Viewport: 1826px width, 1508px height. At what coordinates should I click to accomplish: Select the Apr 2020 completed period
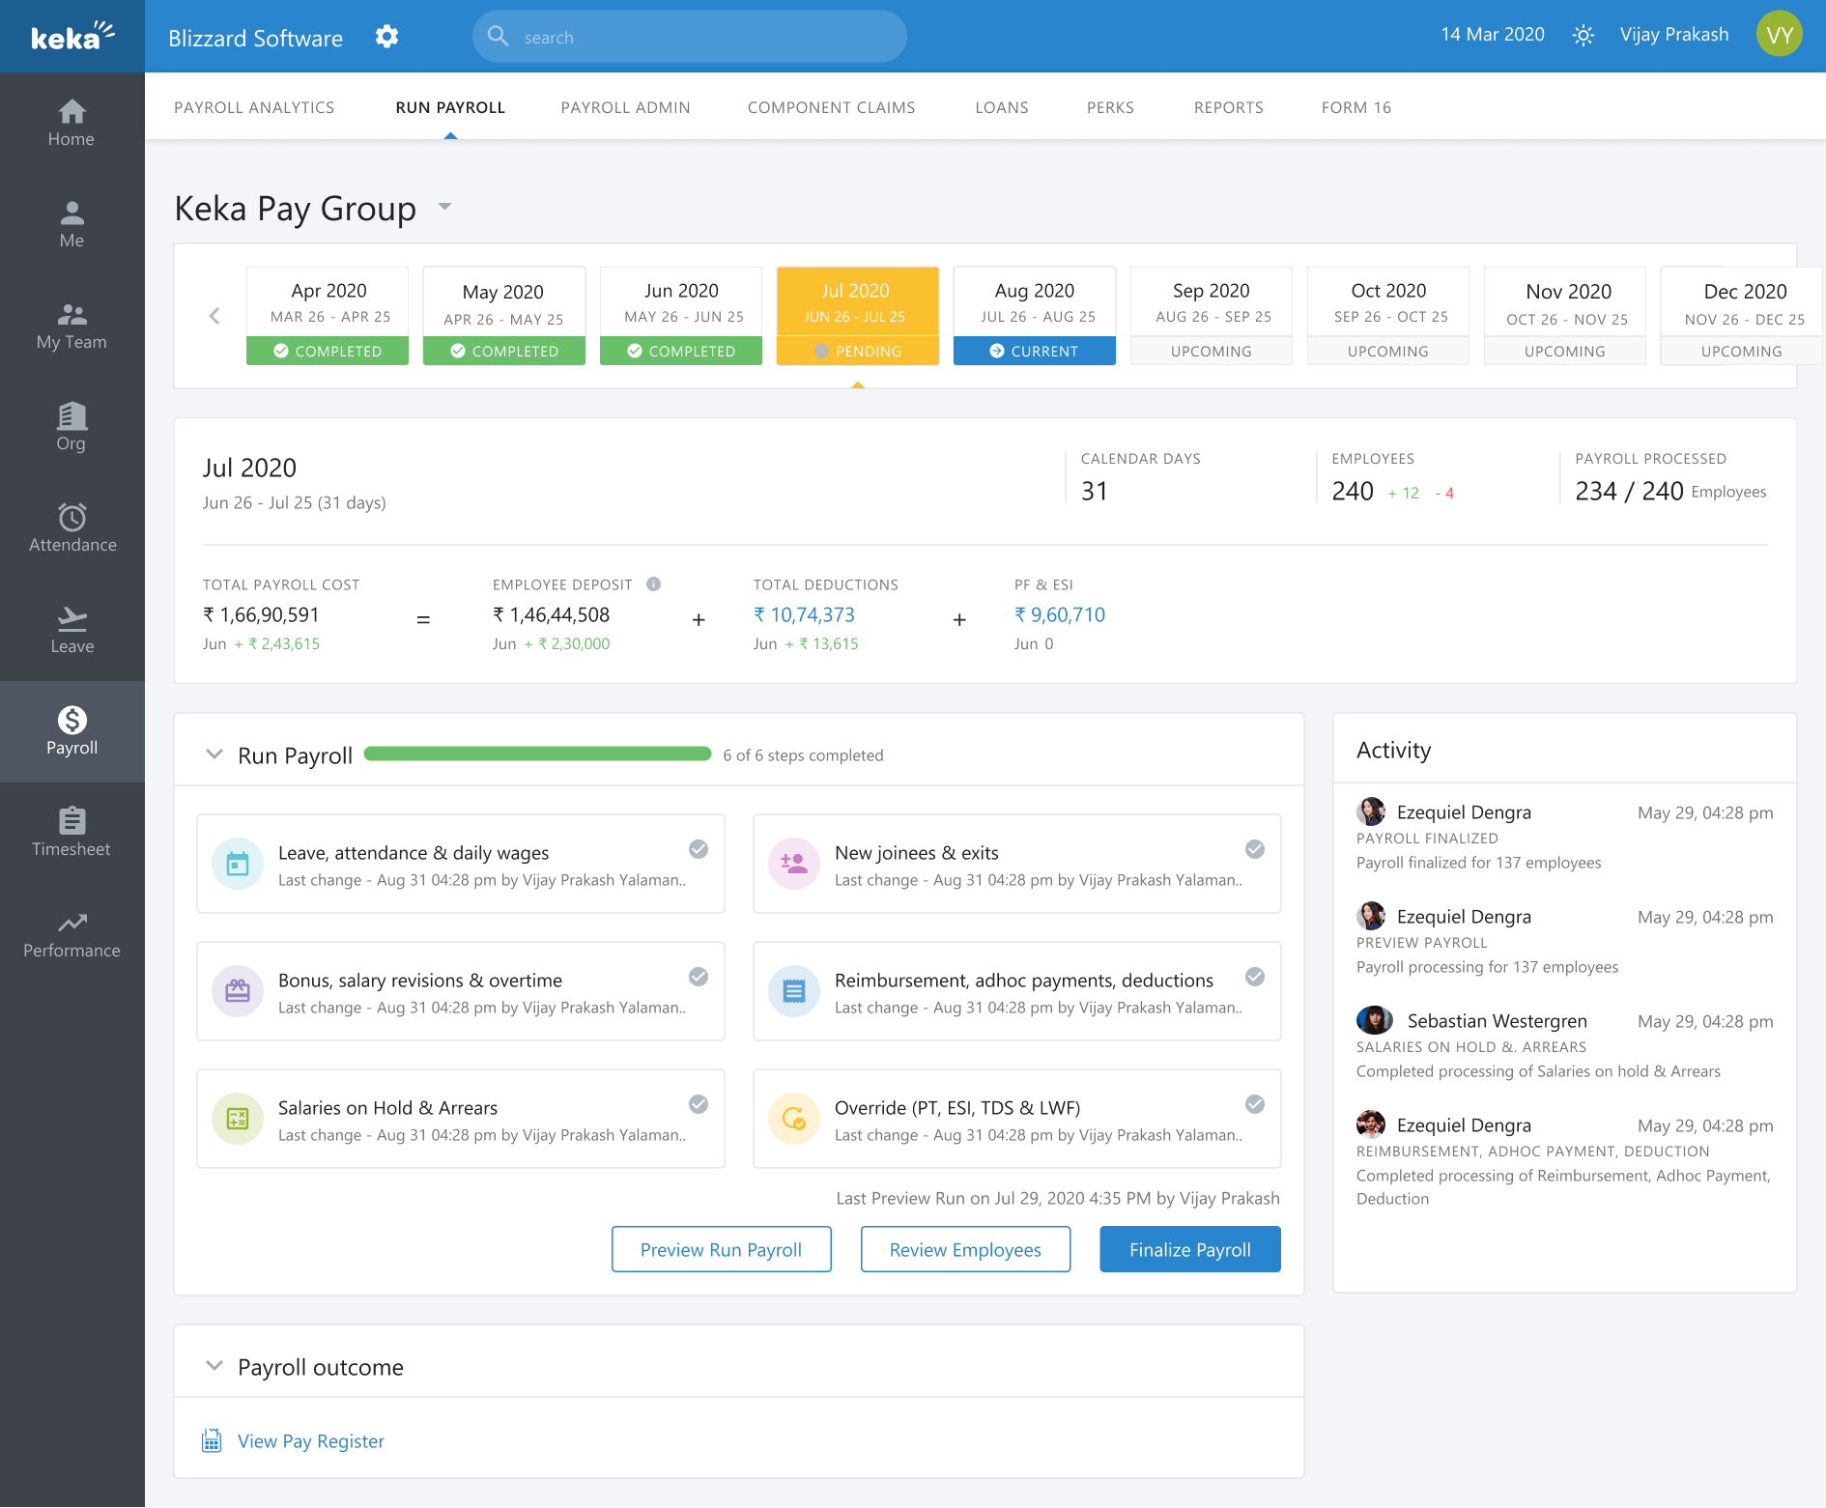click(328, 316)
